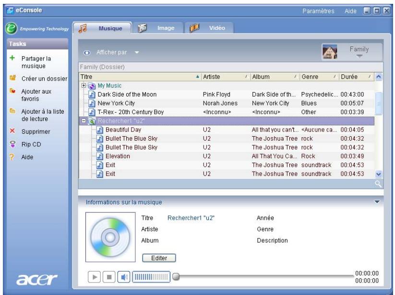The image size is (395, 295).
Task: Click the volume level bar
Action: pyautogui.click(x=151, y=277)
